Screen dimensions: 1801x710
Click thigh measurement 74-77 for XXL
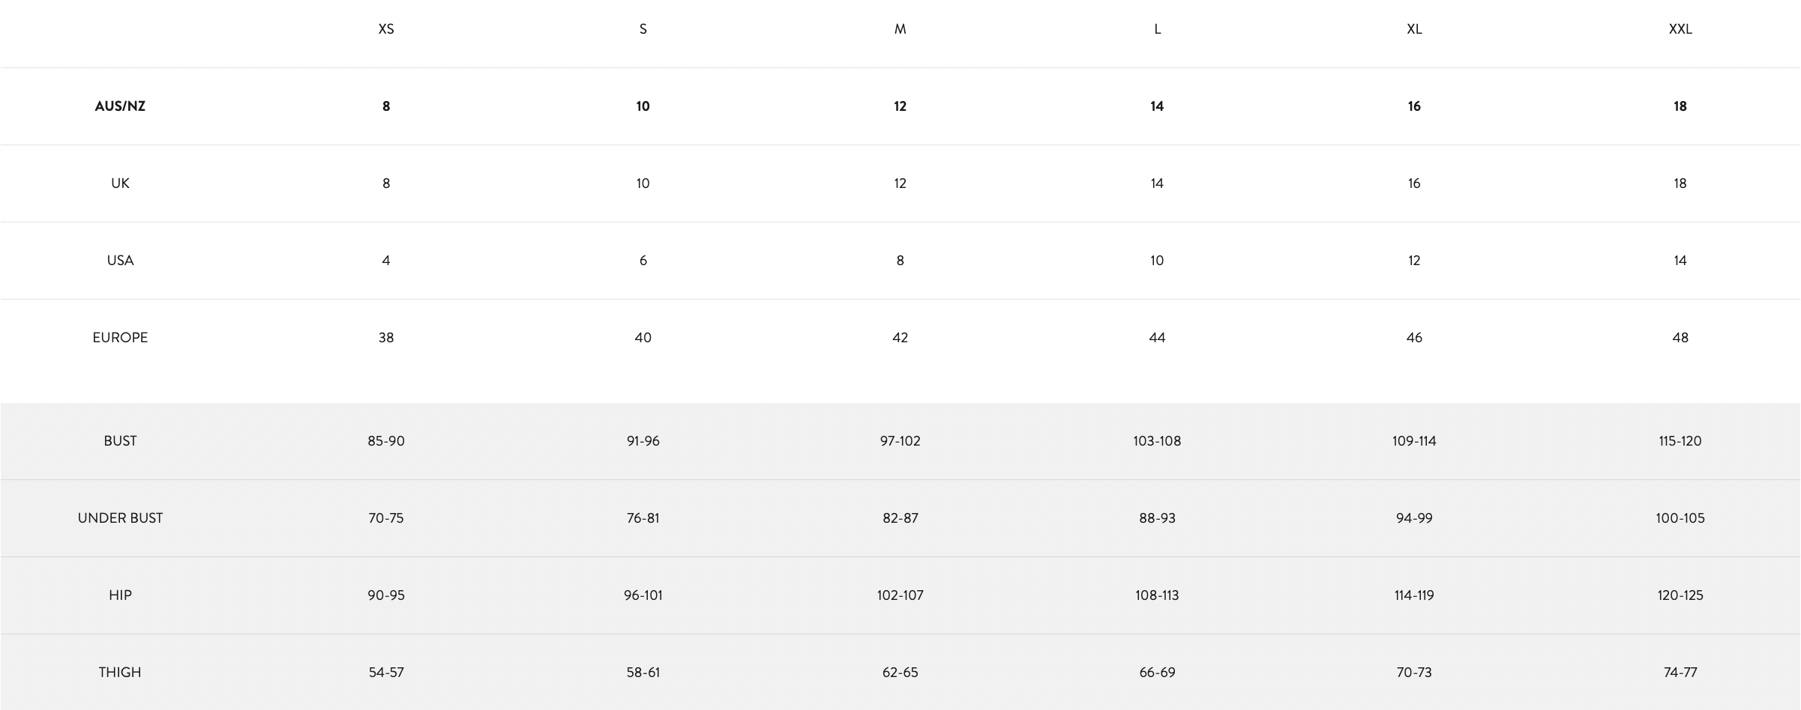(x=1680, y=673)
